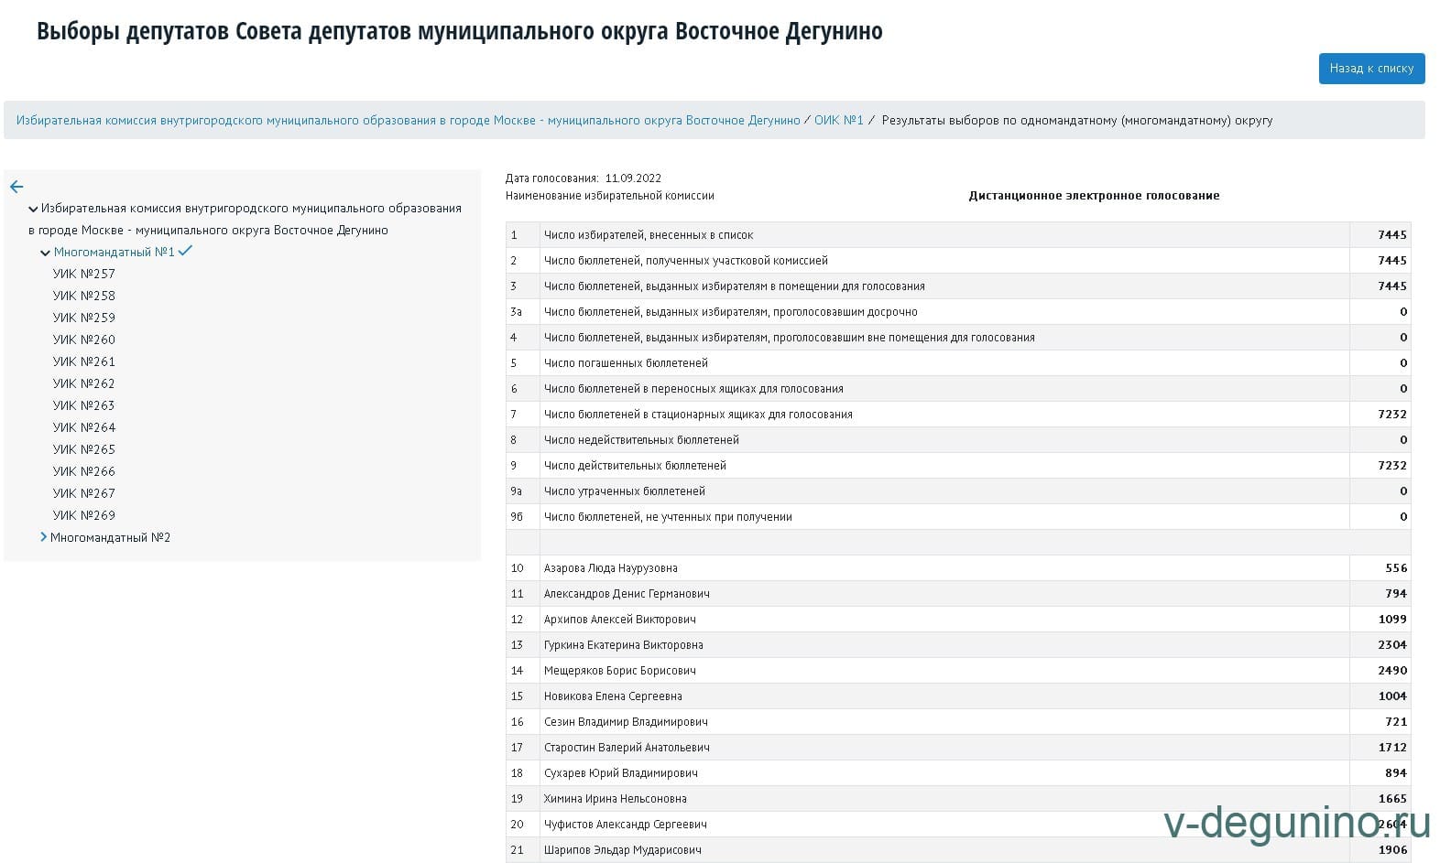
Task: Select УИК №264 in the tree
Action: (x=84, y=427)
